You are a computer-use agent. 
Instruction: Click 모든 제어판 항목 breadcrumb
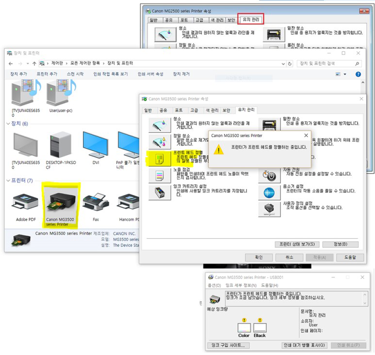click(x=85, y=63)
